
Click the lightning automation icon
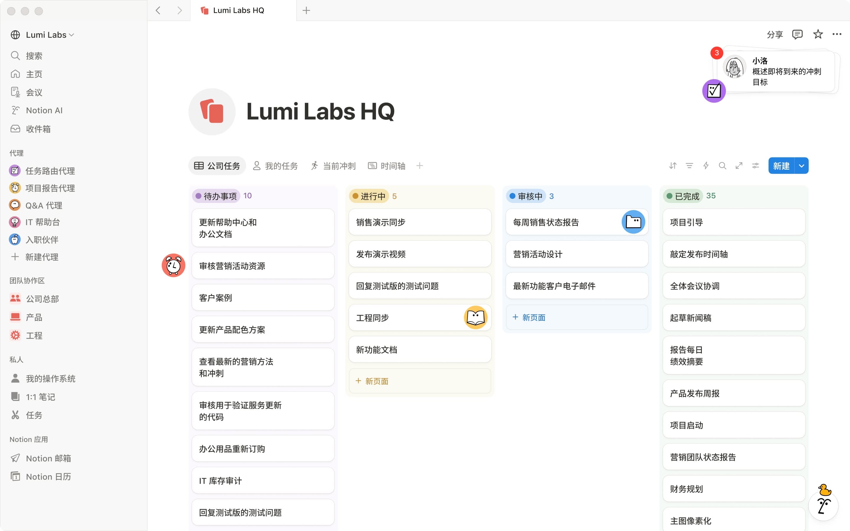(x=706, y=165)
